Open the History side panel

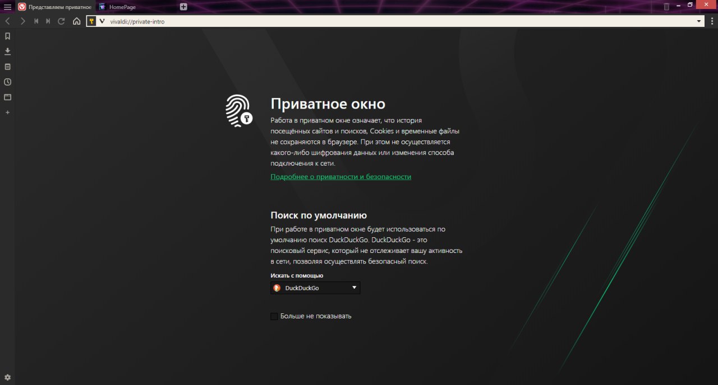pos(8,82)
